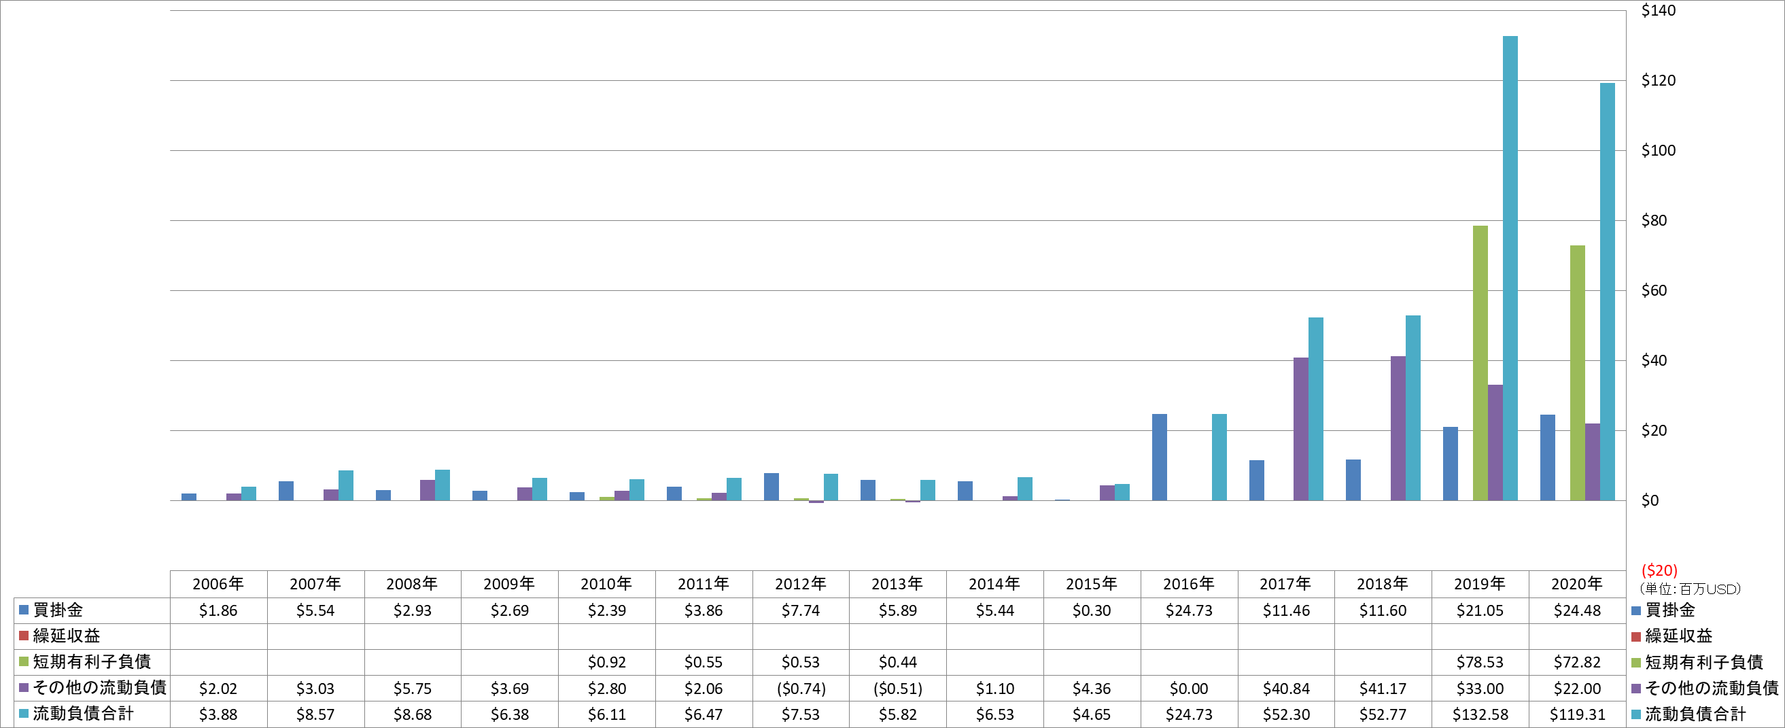Click the tall green bar for 2019

1480,363
